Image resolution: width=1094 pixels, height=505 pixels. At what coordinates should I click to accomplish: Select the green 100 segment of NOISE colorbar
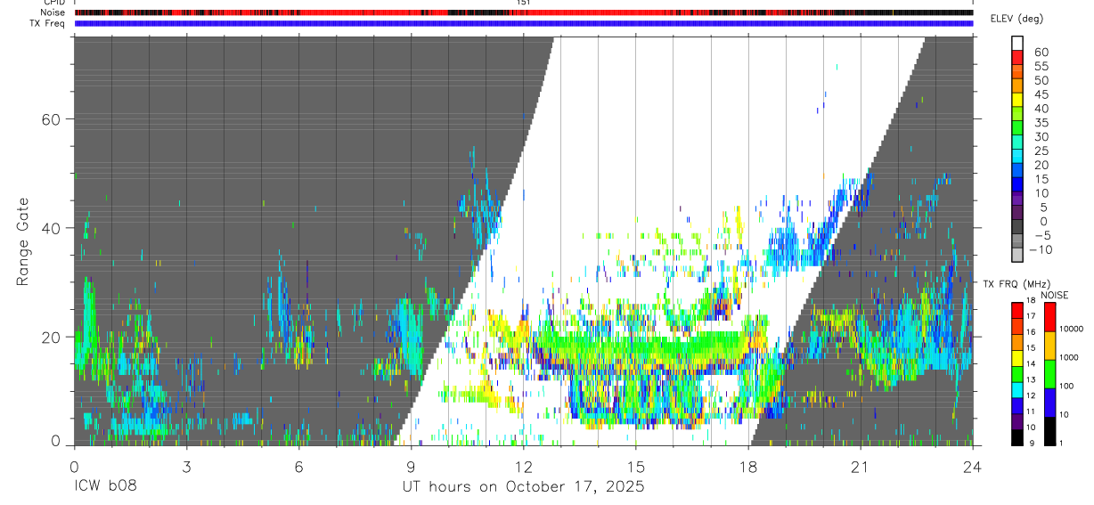point(1050,374)
